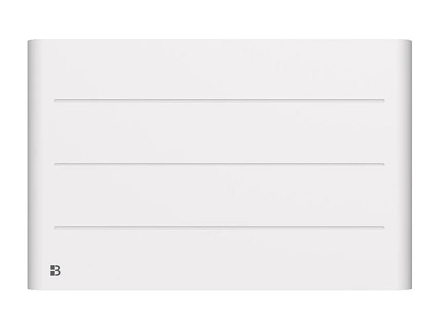The height and width of the screenshot is (330, 441).
Task: Select the panel section below the bottom groove
Action: (x=219, y=258)
